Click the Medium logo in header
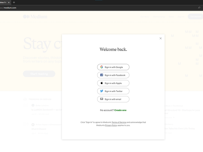The width and height of the screenshot is (203, 152). point(35,17)
